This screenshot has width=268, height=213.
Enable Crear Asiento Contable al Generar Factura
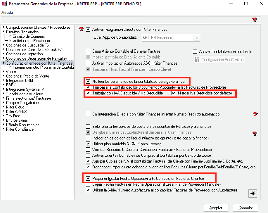point(88,51)
